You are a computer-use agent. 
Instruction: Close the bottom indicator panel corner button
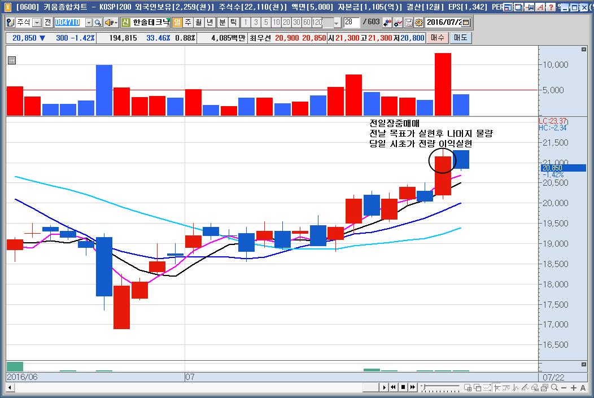(583, 364)
